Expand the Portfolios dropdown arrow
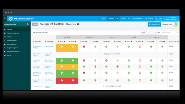Screen dimensions: 185x104 pos(117,18)
